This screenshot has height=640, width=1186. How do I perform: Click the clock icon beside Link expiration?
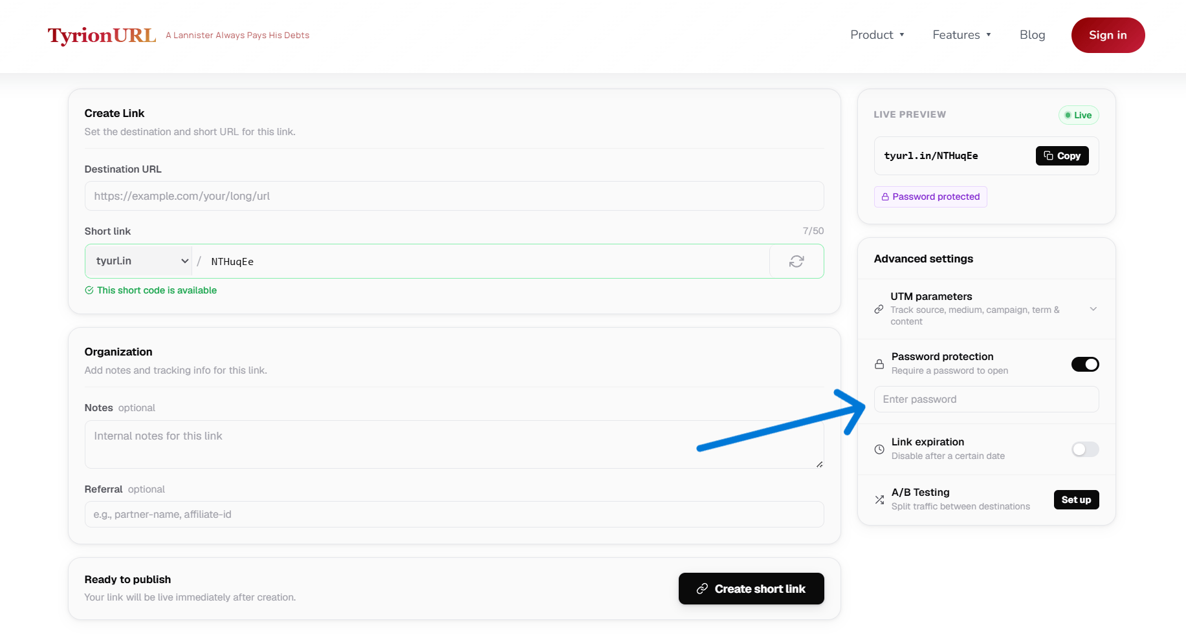(x=879, y=449)
